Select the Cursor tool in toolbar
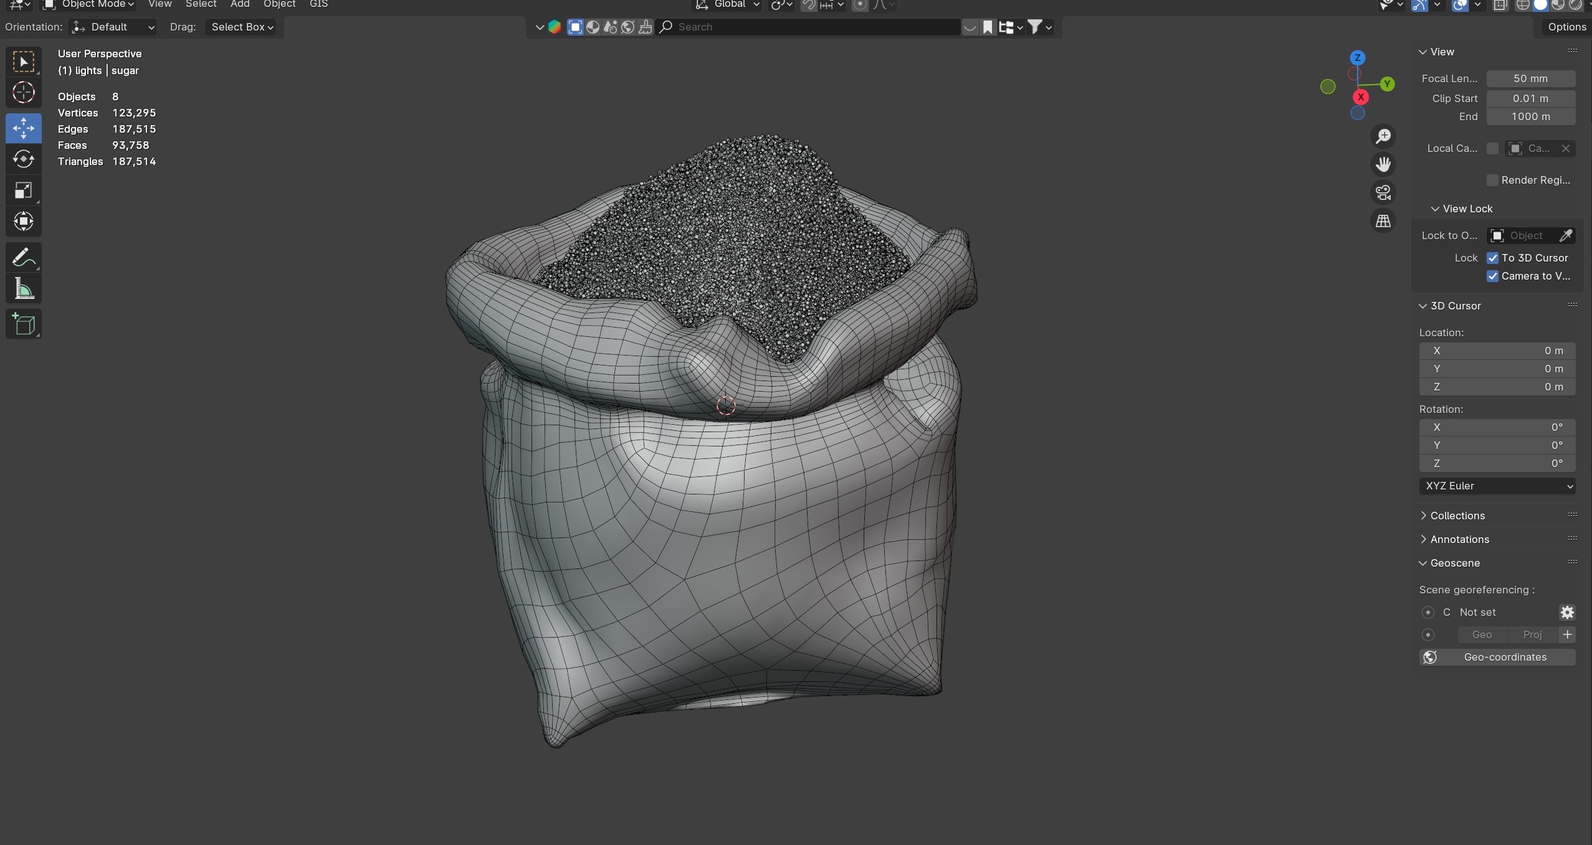Viewport: 1592px width, 845px height. [24, 93]
